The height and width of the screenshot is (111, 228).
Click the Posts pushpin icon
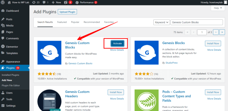tap(3, 19)
